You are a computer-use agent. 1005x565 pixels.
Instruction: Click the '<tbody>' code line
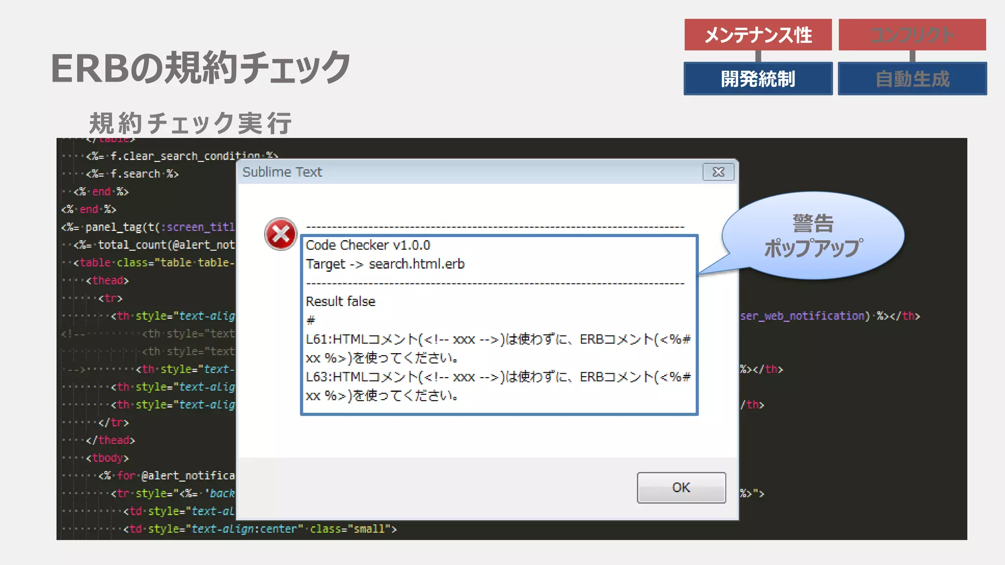click(x=107, y=458)
